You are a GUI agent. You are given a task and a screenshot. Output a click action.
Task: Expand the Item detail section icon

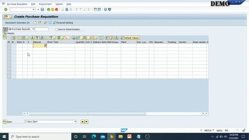pos(5,122)
